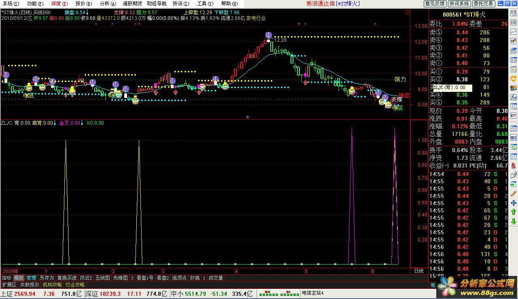Screen dimensions: 518x299
Task: Open the 机构攻略 tab
Action: (x=52, y=284)
